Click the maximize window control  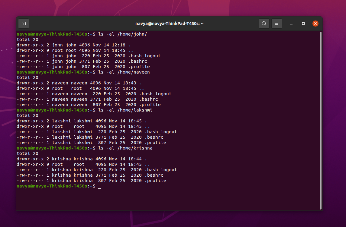pos(303,23)
